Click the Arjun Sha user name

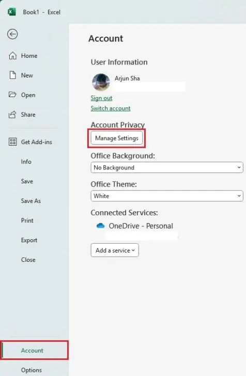coord(127,79)
